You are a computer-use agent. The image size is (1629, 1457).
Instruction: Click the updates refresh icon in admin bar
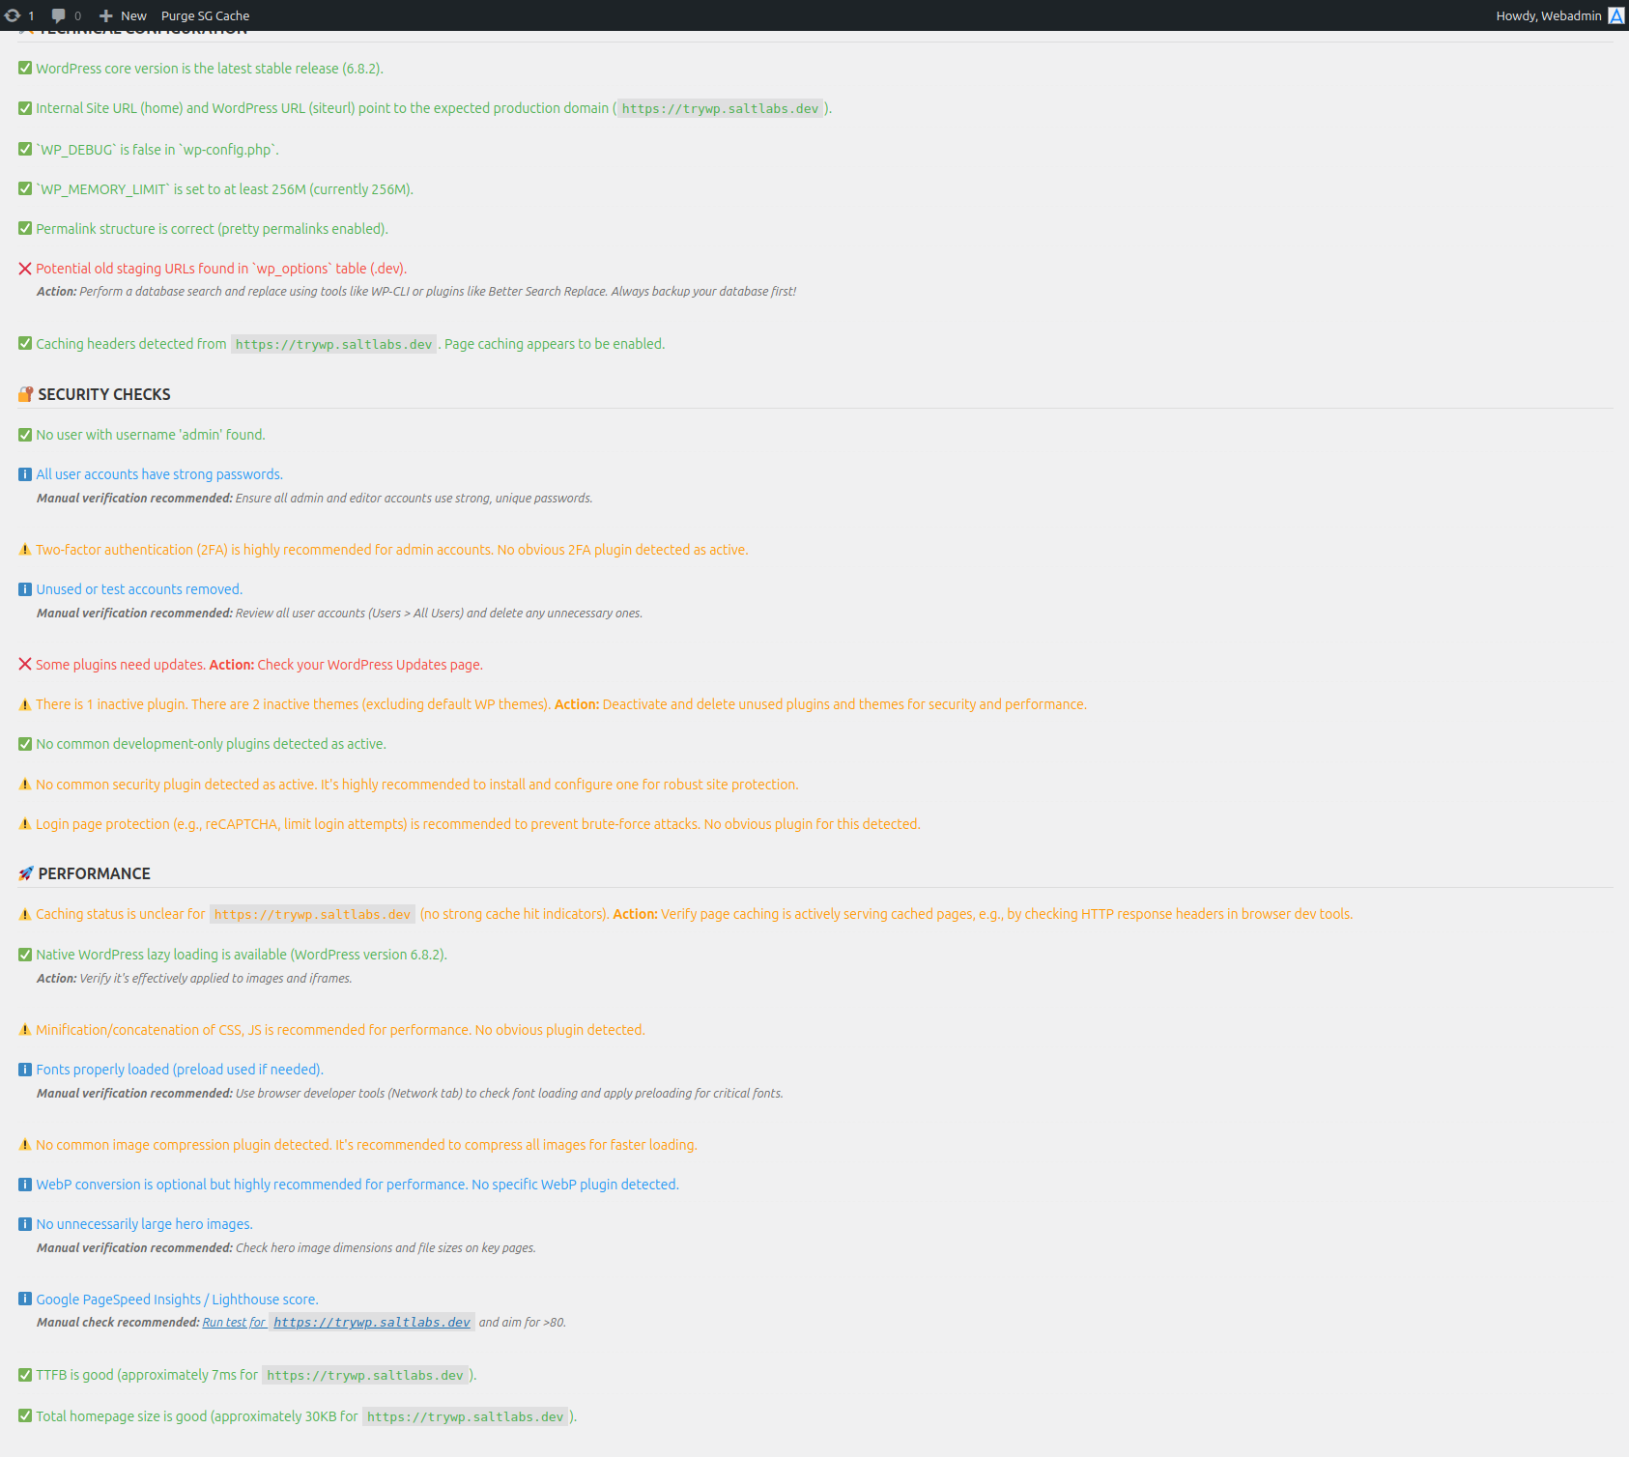click(13, 15)
